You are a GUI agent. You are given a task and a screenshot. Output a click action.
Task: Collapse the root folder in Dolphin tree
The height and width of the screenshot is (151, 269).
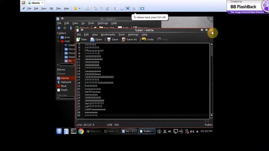coord(58,41)
